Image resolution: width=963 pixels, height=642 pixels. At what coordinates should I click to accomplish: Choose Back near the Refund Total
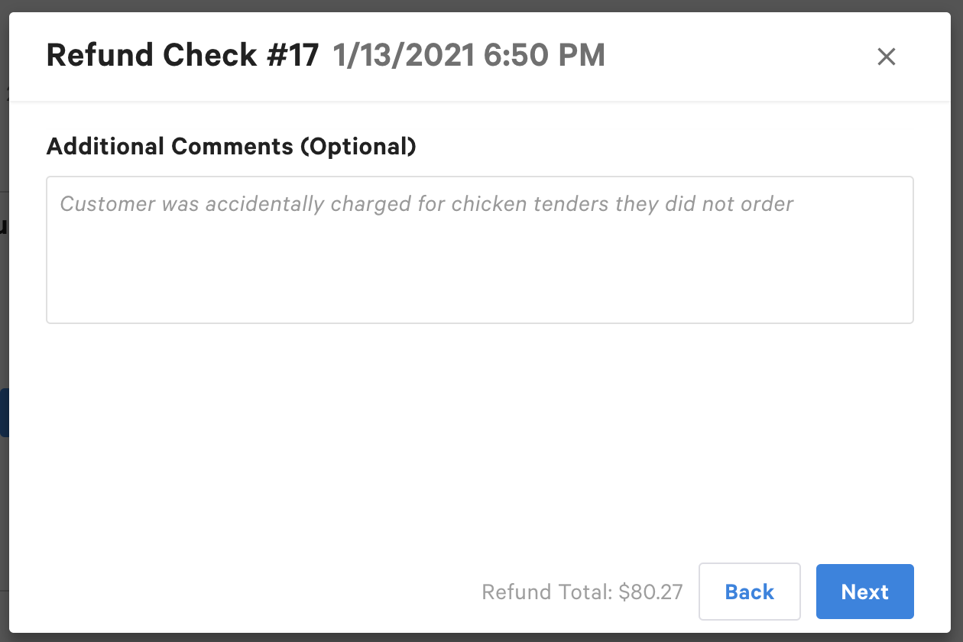749,592
